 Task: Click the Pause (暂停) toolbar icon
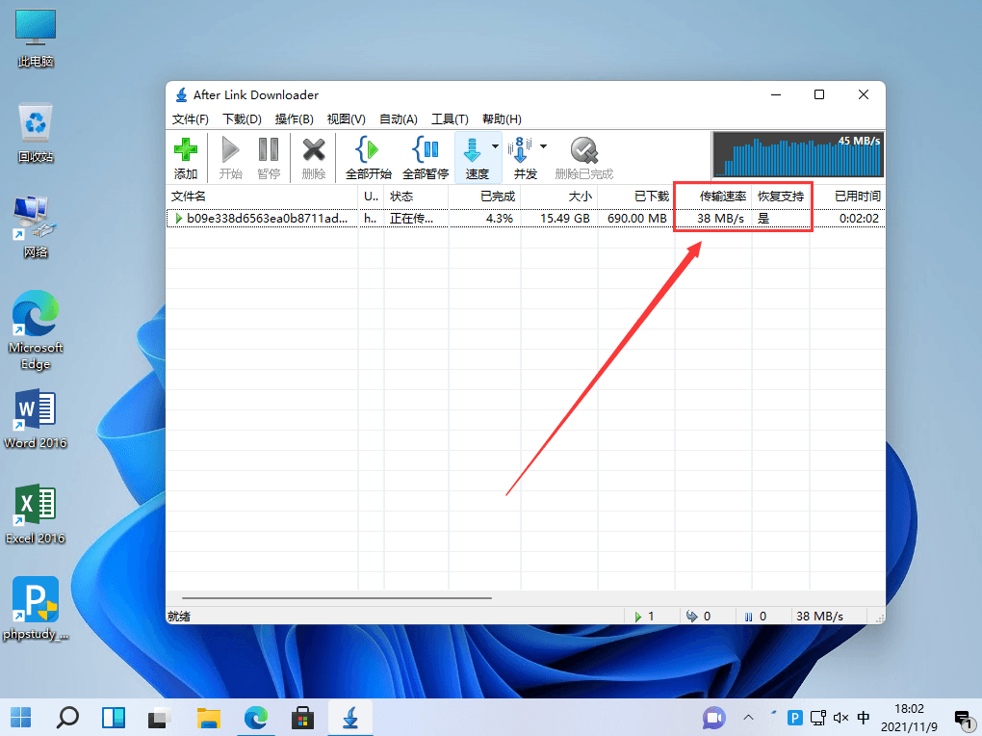tap(269, 150)
